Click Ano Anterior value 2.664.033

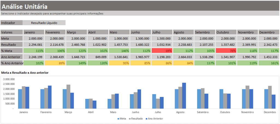coord(183,57)
